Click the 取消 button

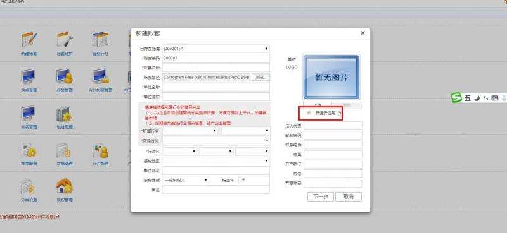click(349, 197)
